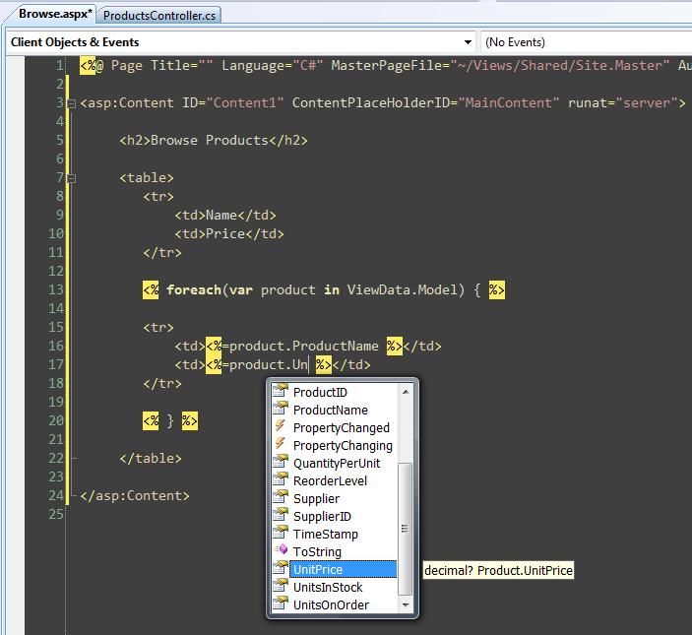Click product.ProductName on line 16
Screen dimensions: 692x635
tap(304, 346)
